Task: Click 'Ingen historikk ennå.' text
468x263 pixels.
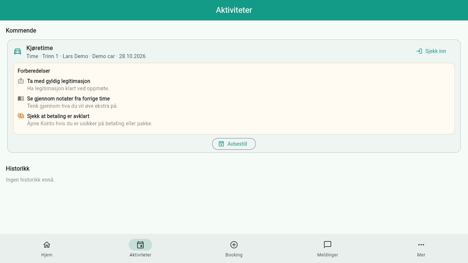Action: click(30, 180)
